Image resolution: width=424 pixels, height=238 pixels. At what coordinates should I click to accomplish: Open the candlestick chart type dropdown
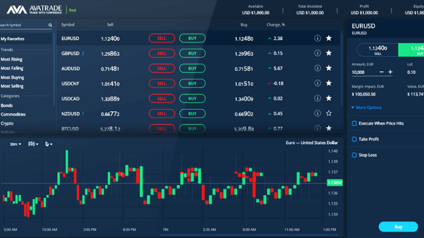click(33, 144)
